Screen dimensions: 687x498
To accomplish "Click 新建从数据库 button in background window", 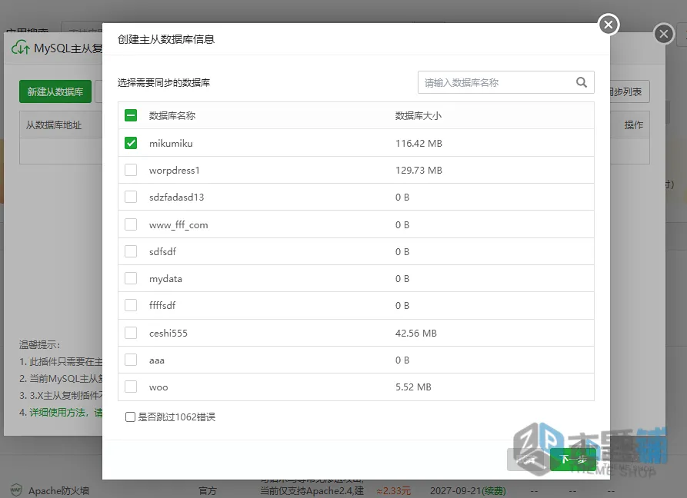I will [x=55, y=91].
